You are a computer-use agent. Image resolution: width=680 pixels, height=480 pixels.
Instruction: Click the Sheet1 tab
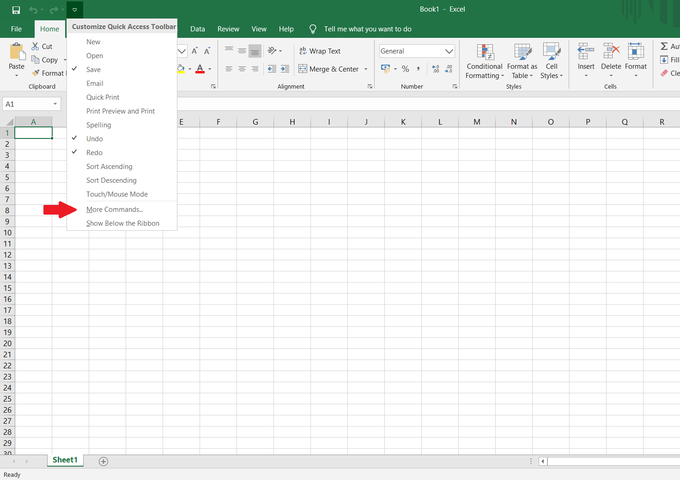coord(65,460)
